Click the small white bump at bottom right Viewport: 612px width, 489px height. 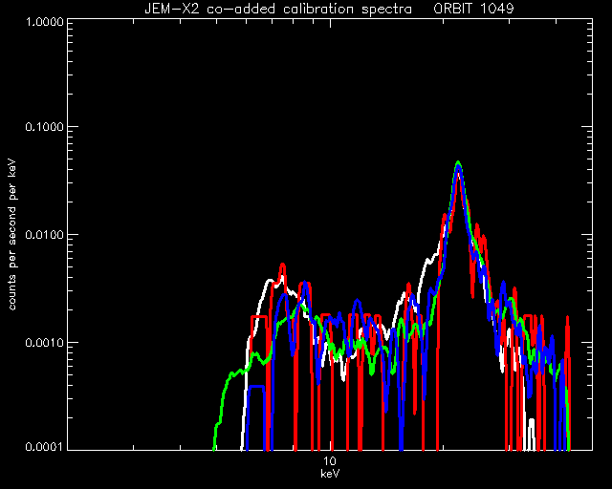[531, 422]
